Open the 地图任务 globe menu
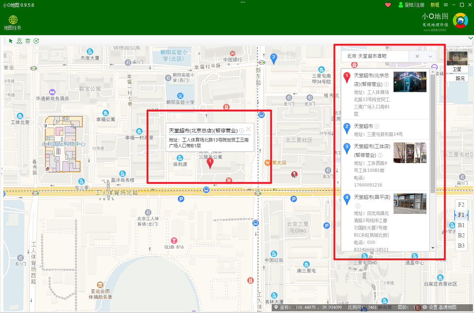Viewport: 474px width, 313px height. coord(13,23)
